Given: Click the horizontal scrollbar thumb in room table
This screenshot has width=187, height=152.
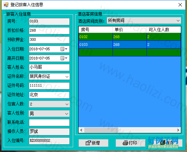Looking at the screenshot, I should pos(101,130).
